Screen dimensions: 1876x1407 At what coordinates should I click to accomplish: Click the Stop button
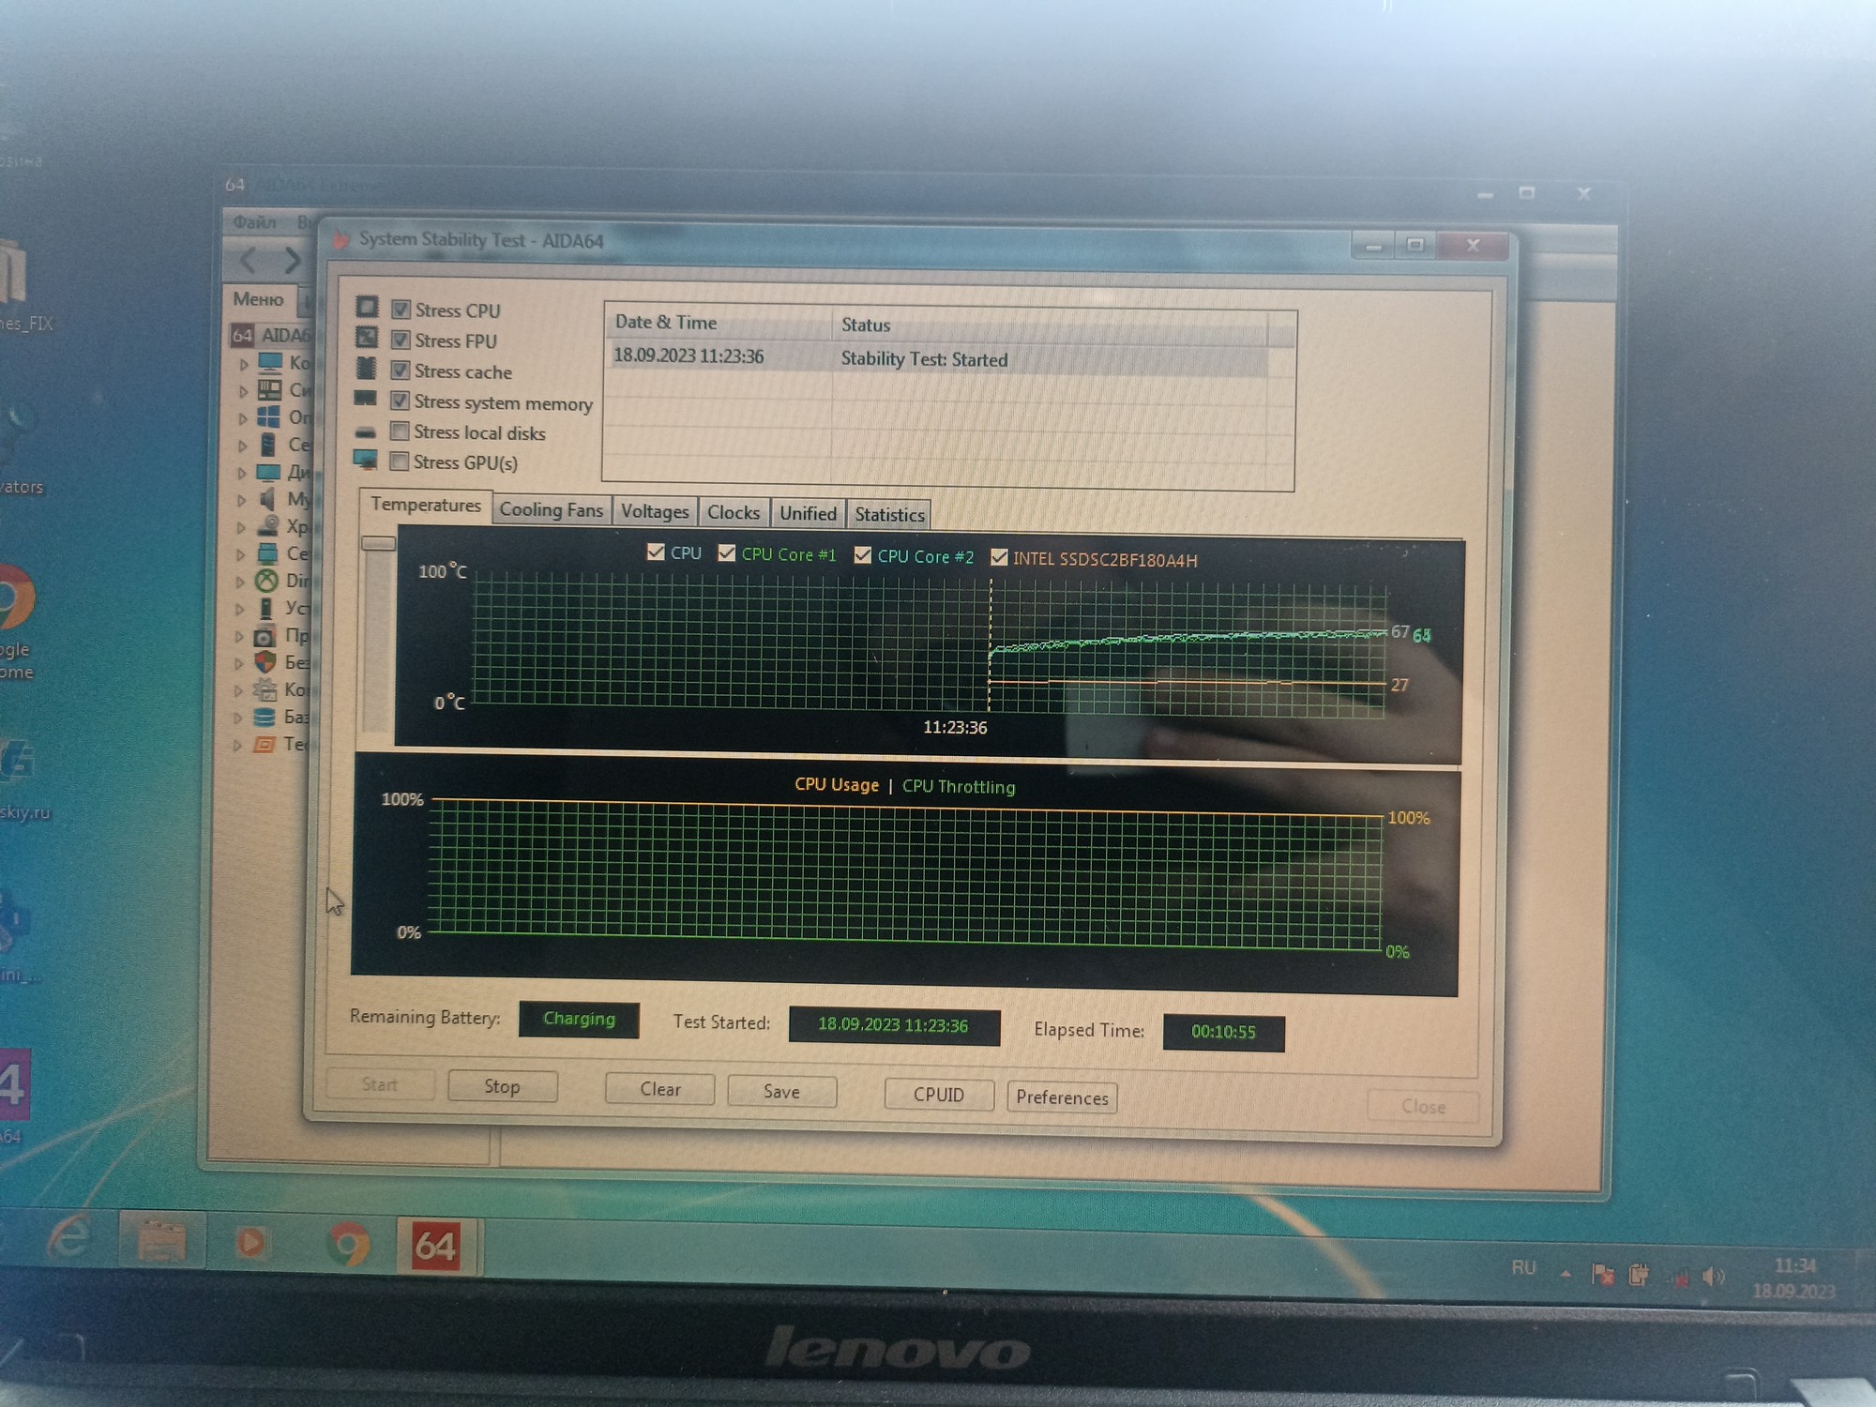tap(503, 1086)
